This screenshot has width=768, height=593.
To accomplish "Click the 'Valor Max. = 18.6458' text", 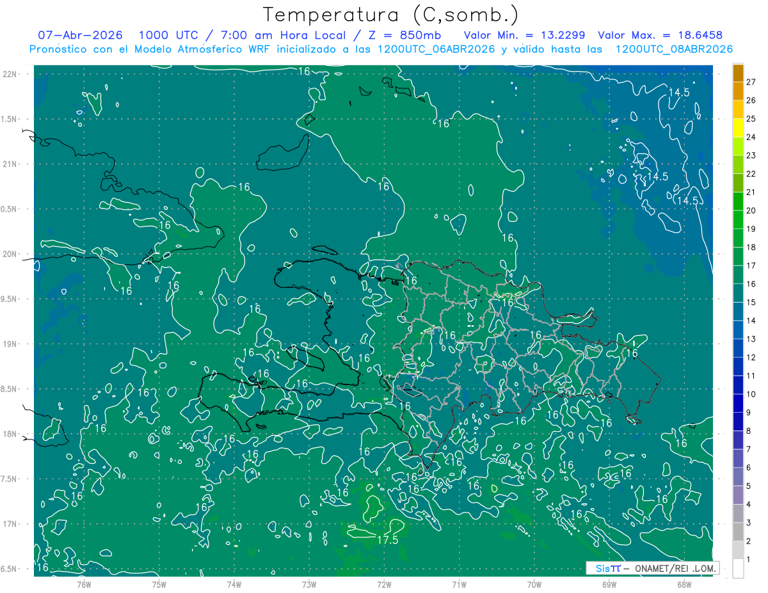I will click(660, 35).
